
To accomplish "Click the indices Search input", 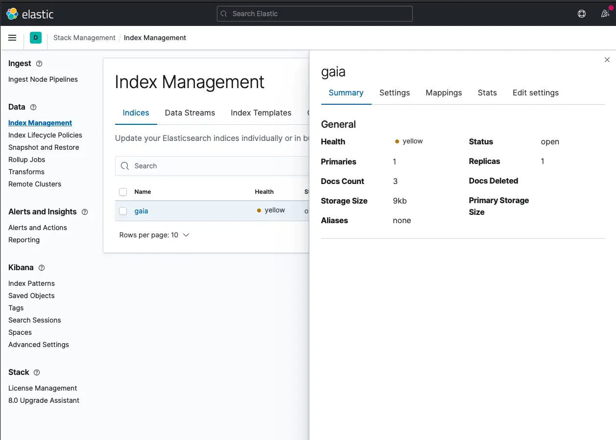I will tap(213, 166).
